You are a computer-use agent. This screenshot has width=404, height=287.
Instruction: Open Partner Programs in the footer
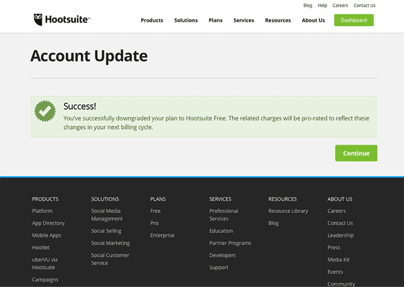[230, 243]
